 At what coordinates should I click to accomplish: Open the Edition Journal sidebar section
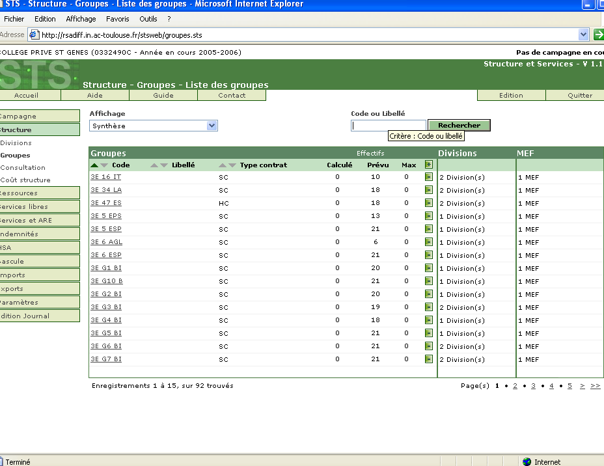[x=39, y=316]
